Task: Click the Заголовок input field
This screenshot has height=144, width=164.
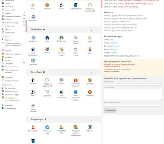Action: click(x=133, y=85)
